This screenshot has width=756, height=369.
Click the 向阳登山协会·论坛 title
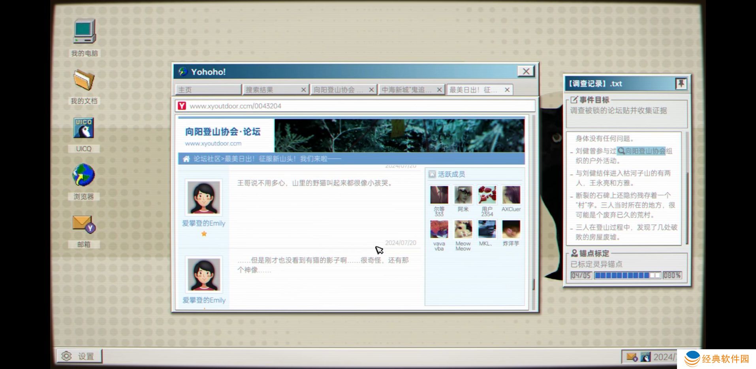point(223,132)
